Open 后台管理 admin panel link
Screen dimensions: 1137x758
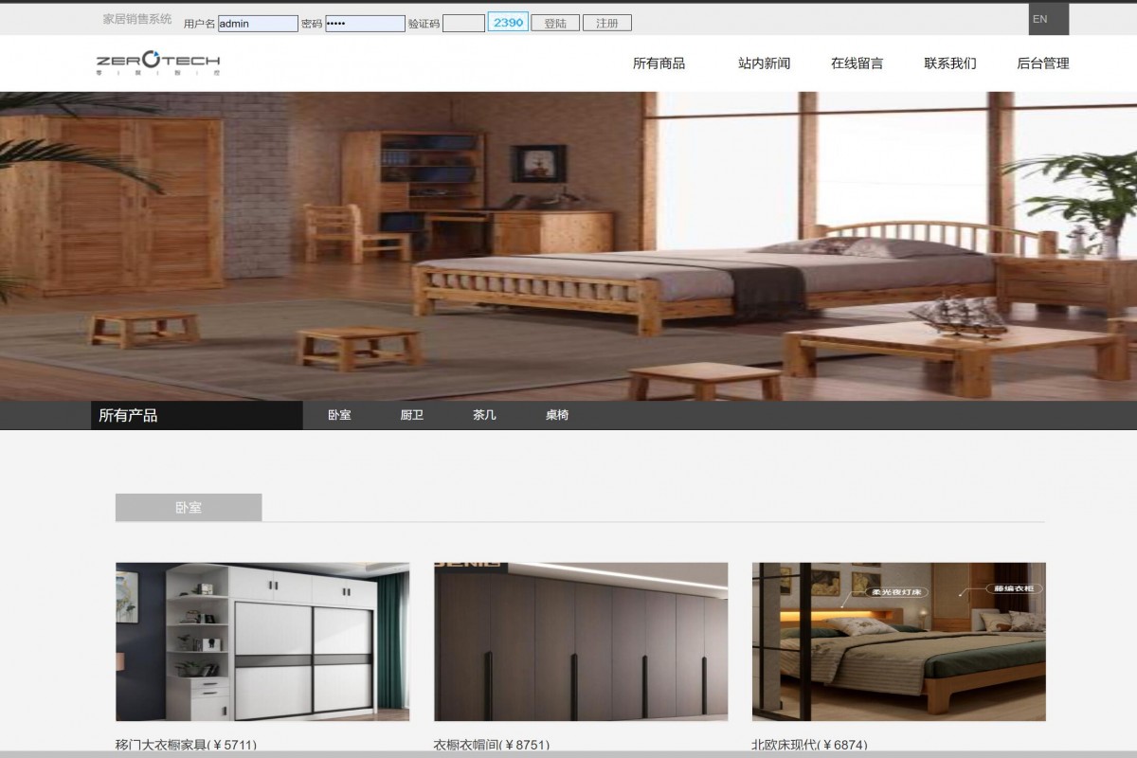pyautogui.click(x=1042, y=63)
